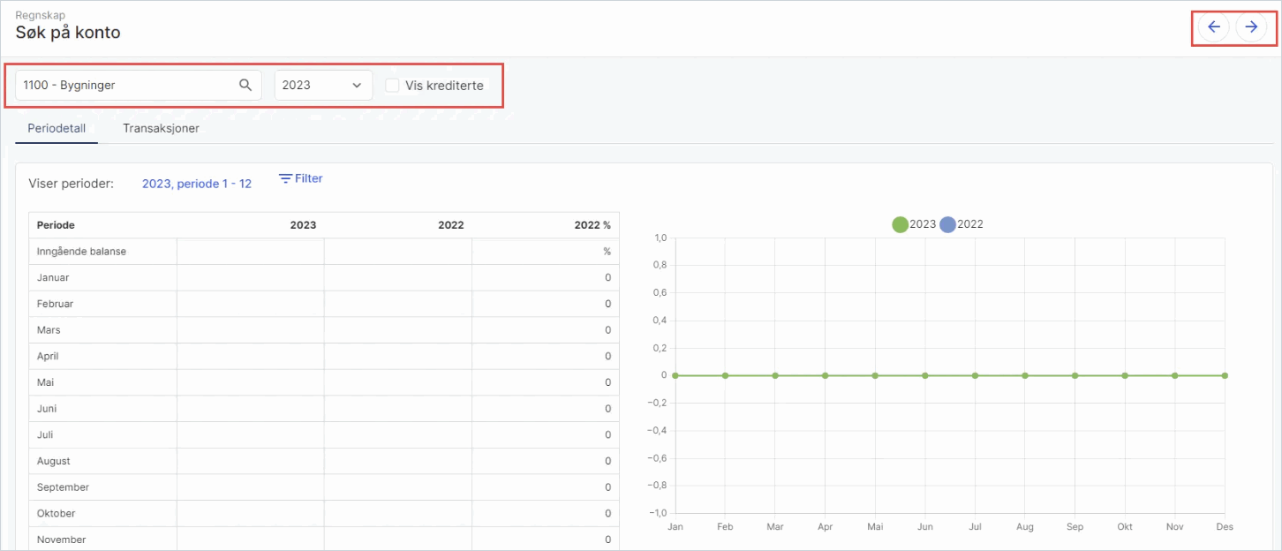Viewport: 1282px width, 551px height.
Task: Select the Juni row label
Action: click(x=48, y=409)
